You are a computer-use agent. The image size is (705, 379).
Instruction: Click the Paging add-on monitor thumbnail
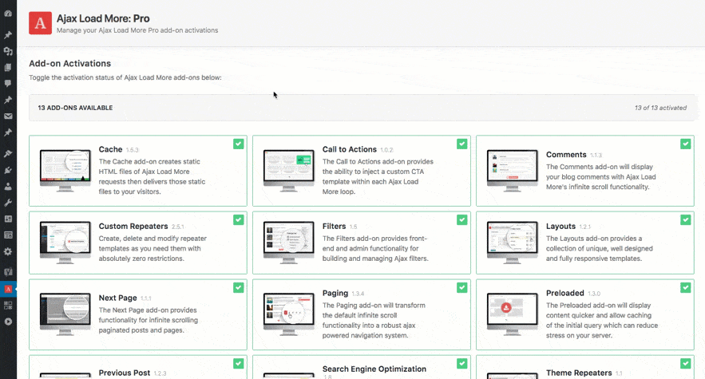coord(289,314)
